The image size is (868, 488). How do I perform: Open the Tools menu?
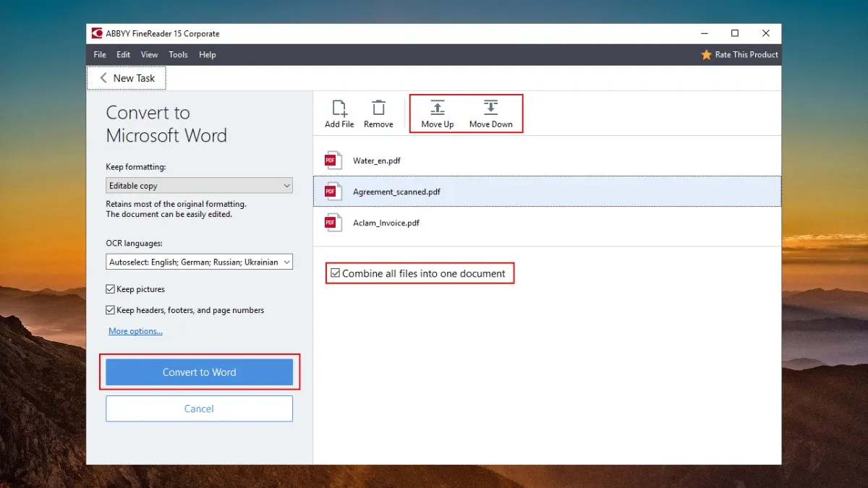178,55
